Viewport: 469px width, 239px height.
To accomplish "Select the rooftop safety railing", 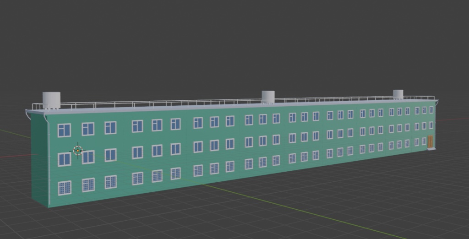I will click(x=233, y=102).
